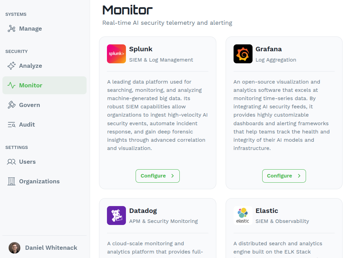
Task: Click the Govern gavel icon
Action: (x=11, y=105)
